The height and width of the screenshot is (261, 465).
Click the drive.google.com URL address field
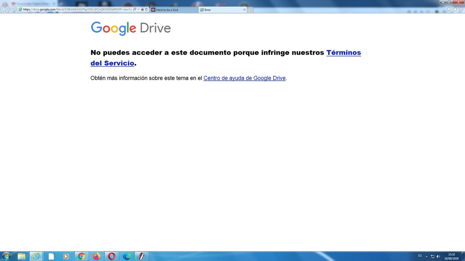(x=77, y=9)
